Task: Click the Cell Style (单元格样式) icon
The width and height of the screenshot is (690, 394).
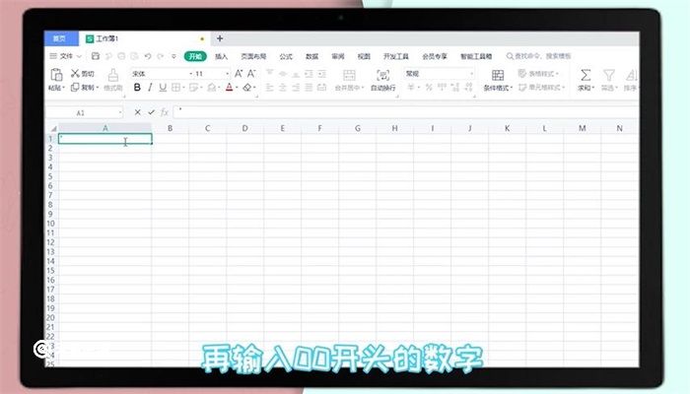Action: click(522, 88)
